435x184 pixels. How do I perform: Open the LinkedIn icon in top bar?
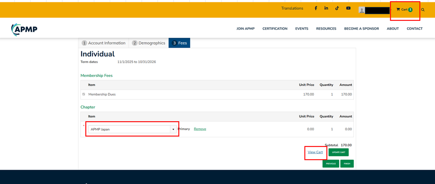pos(326,8)
